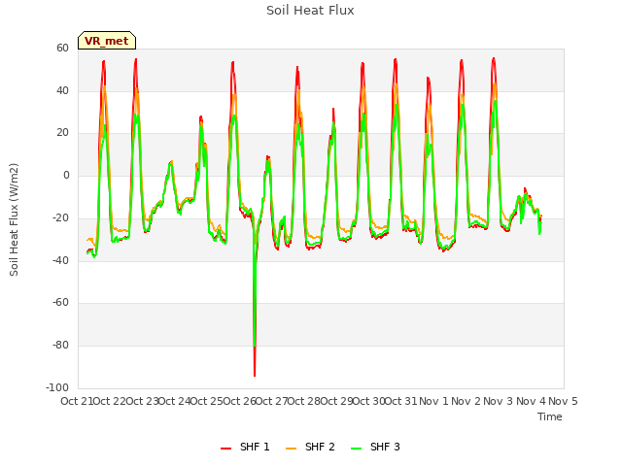Click the Nov 1 x-axis tick label

[x=433, y=401]
